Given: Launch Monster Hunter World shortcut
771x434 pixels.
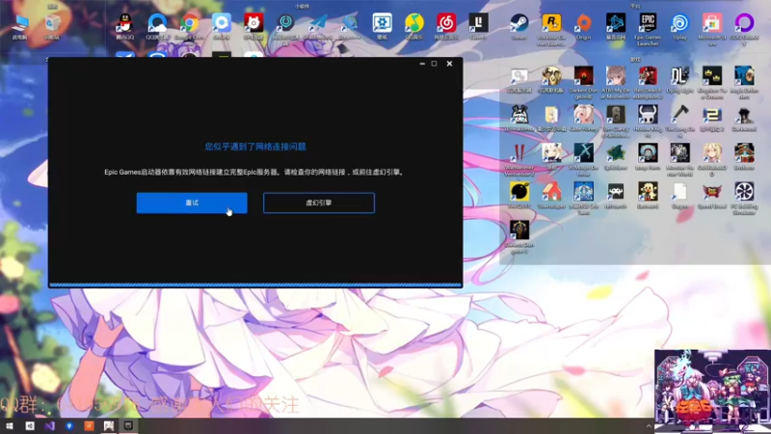Looking at the screenshot, I should pyautogui.click(x=680, y=159).
